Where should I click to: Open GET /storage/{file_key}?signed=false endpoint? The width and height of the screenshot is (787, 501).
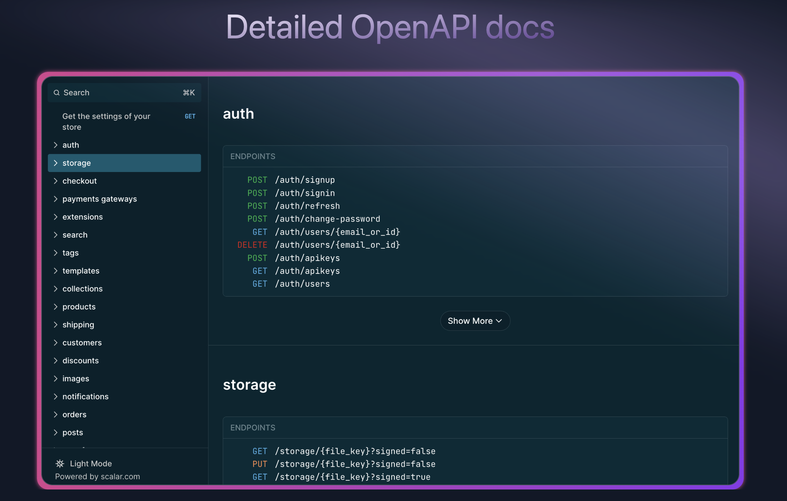tap(344, 451)
